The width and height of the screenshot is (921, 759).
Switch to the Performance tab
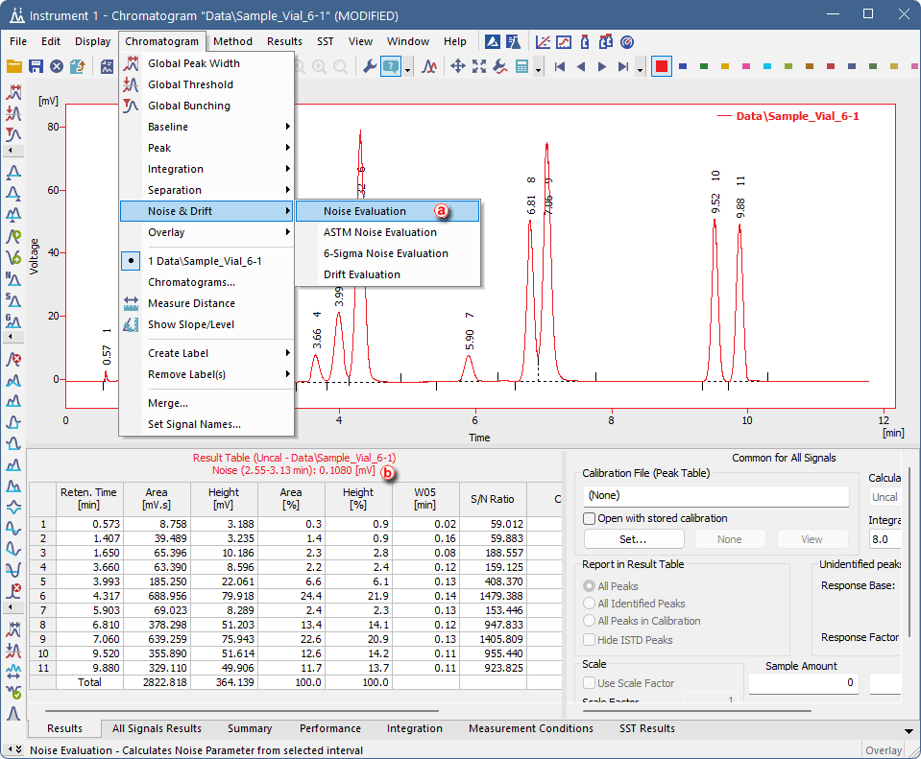click(x=330, y=728)
